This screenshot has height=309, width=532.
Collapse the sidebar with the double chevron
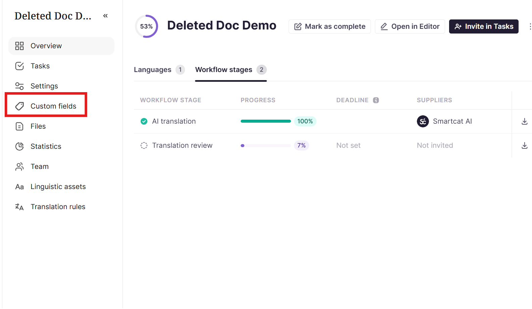pyautogui.click(x=105, y=16)
